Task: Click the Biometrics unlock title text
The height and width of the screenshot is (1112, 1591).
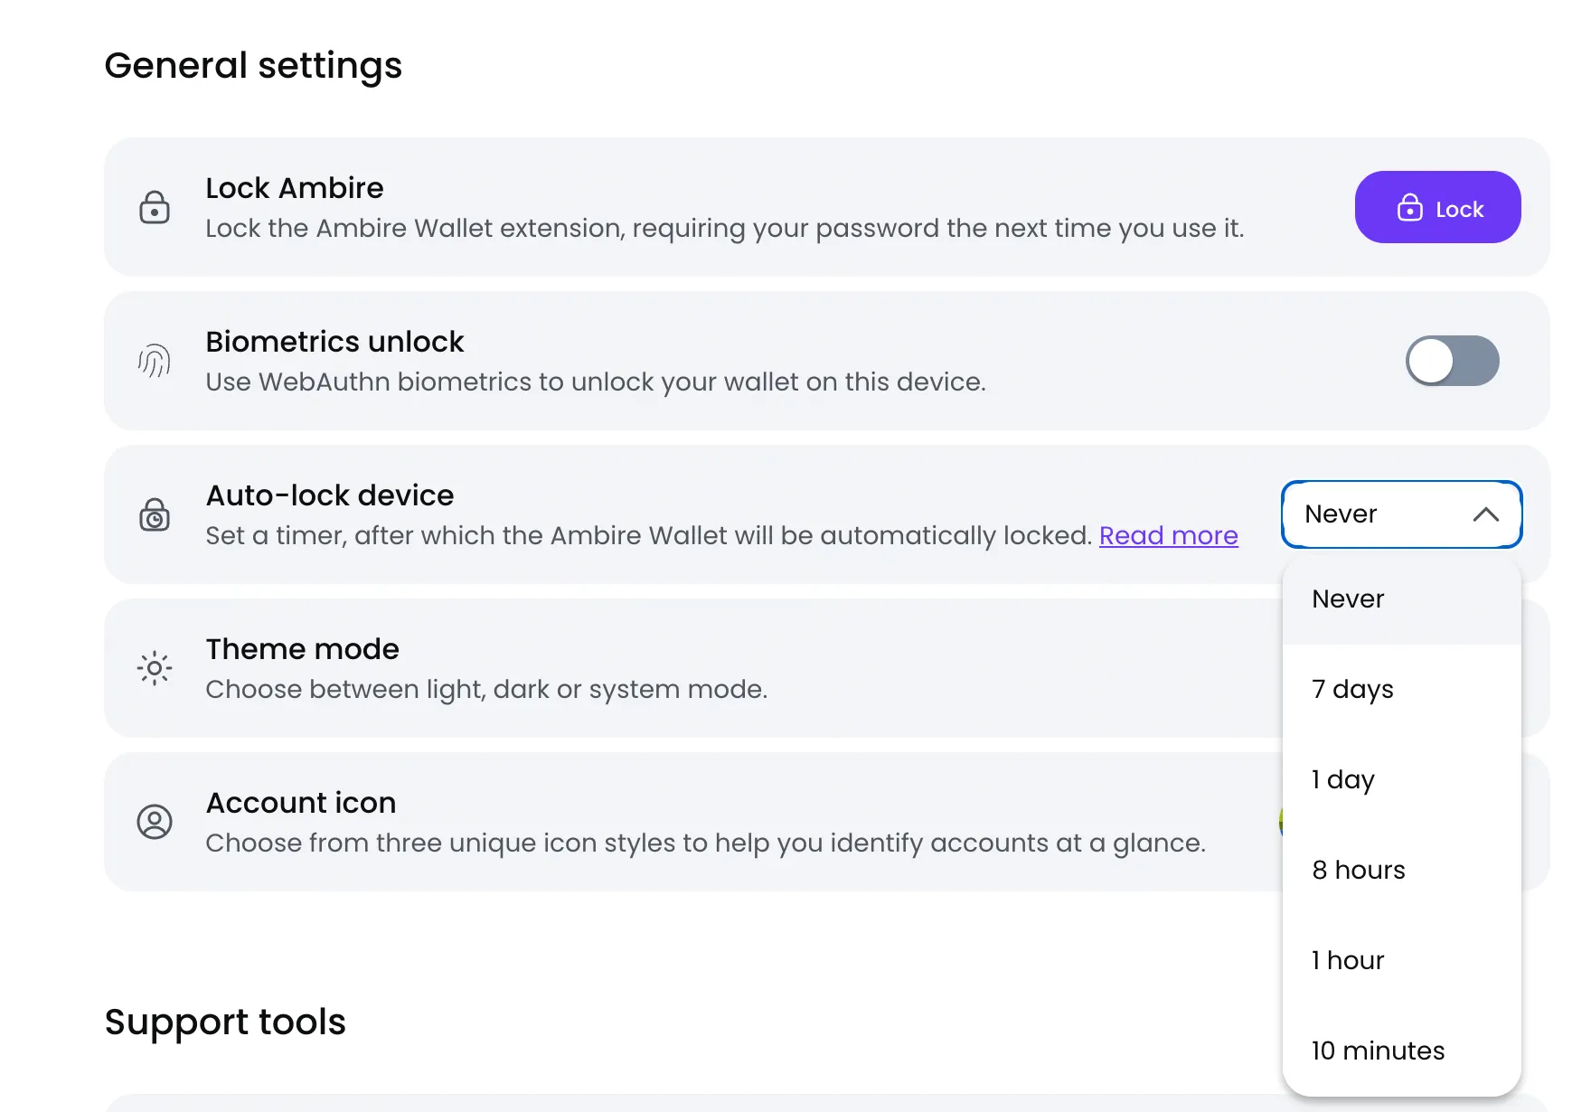Action: [334, 342]
